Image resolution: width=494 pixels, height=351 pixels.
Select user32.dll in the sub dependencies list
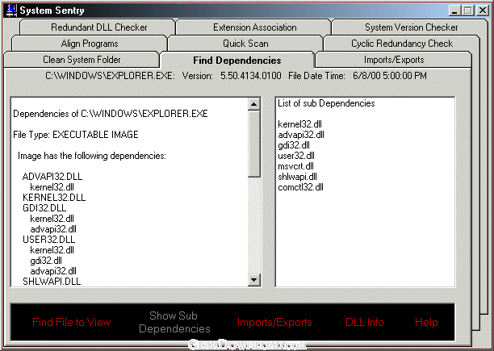[296, 156]
